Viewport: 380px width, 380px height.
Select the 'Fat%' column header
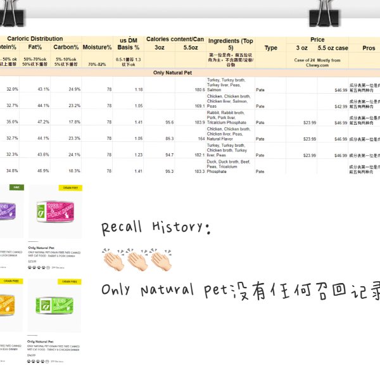click(x=35, y=47)
